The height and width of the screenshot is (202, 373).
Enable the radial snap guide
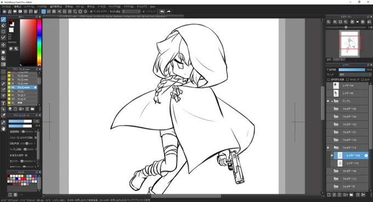click(x=65, y=12)
